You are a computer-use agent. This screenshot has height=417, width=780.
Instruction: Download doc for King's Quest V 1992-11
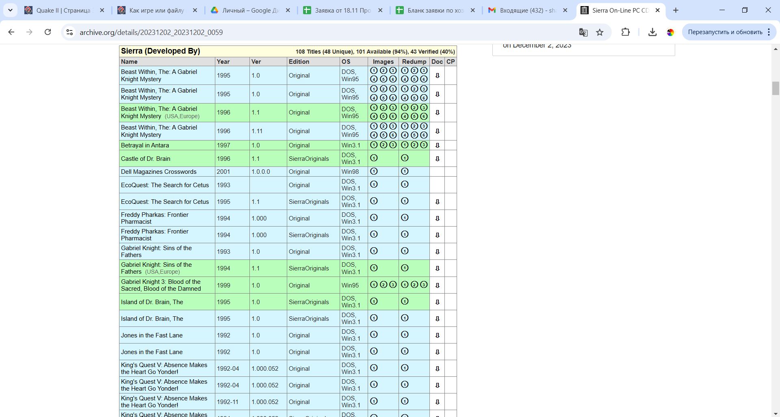tap(438, 402)
